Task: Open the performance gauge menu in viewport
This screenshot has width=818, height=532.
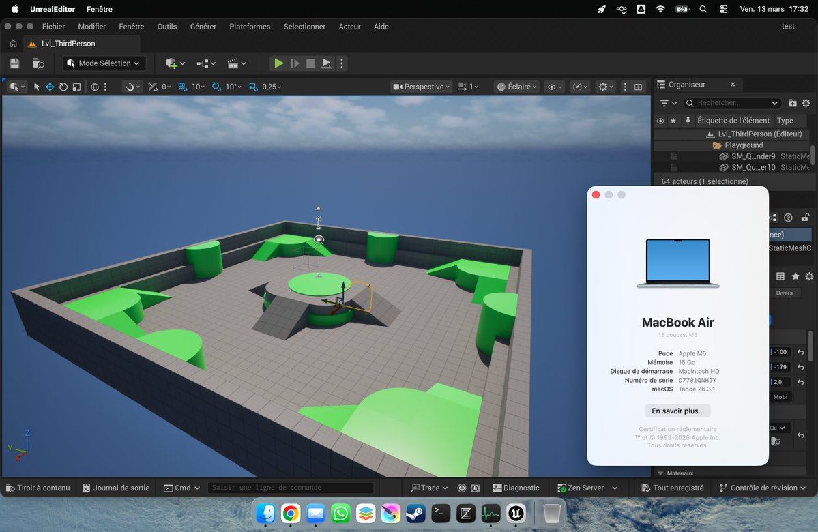Action: click(x=580, y=87)
